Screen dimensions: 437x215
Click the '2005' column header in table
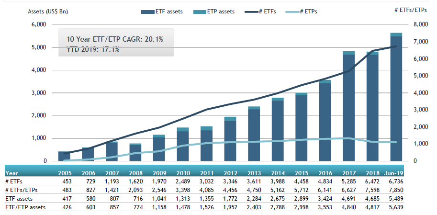[x=65, y=173]
